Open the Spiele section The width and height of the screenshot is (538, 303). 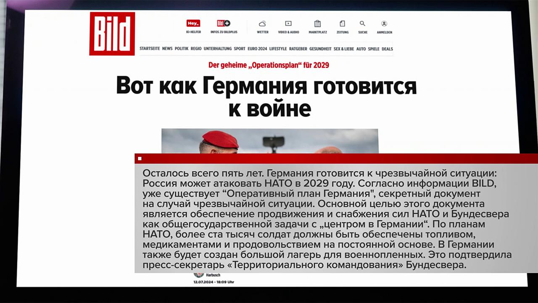click(374, 49)
